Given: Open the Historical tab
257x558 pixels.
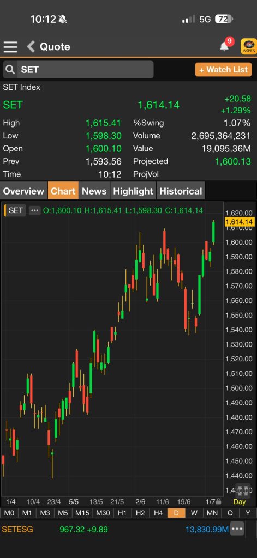Looking at the screenshot, I should [181, 191].
